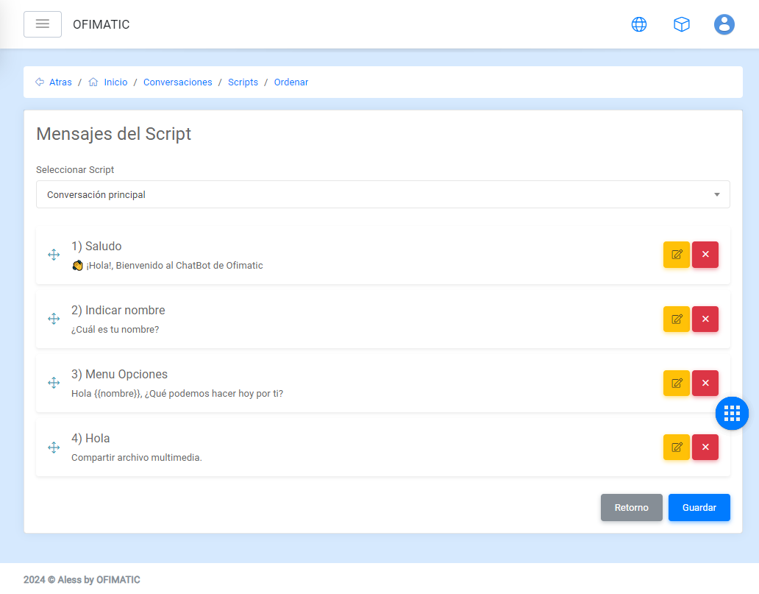This screenshot has width=759, height=594.
Task: Delete the Indicar nombre message
Action: (705, 319)
